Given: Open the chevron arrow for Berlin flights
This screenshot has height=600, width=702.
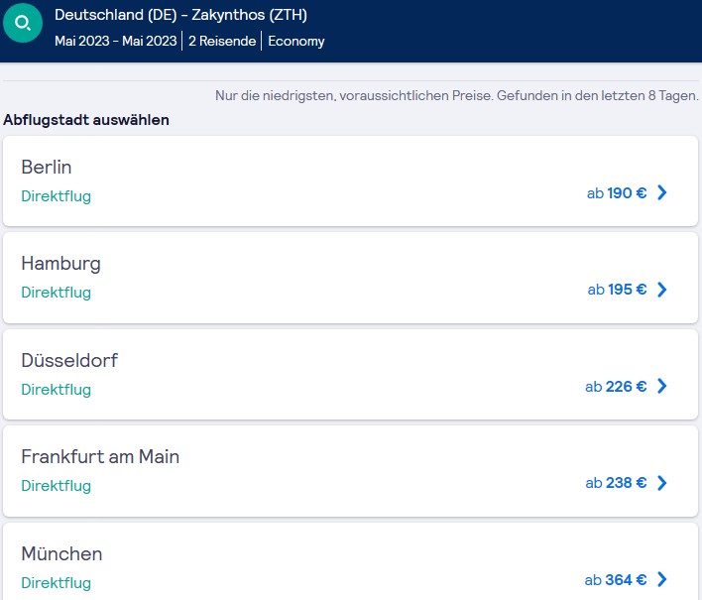Looking at the screenshot, I should click(x=661, y=192).
